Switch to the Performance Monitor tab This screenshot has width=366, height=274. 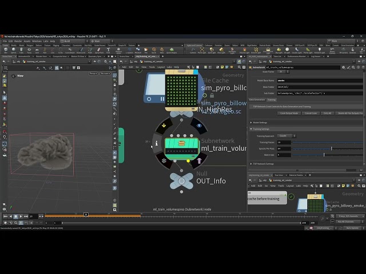coord(296,57)
